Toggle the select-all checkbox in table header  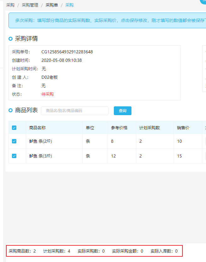[x=14, y=128]
